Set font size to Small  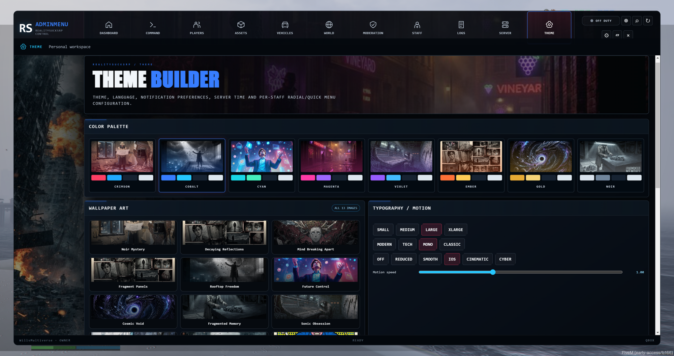point(383,229)
